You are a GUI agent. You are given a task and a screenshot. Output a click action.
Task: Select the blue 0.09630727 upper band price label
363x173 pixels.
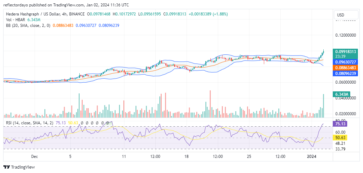345,62
